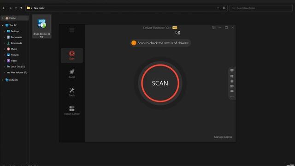
Task: Select This PC in the navigation pane
Action: tap(13, 25)
